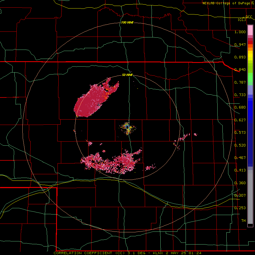The image size is (255, 255).
Task: Click the 0.787 scale value
Action: (240, 82)
